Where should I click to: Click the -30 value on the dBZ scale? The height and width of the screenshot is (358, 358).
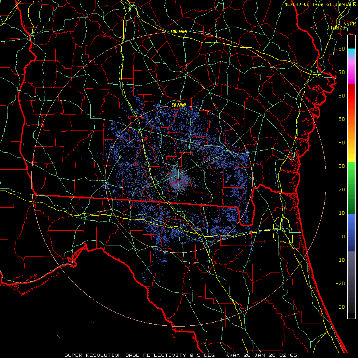coord(340,307)
